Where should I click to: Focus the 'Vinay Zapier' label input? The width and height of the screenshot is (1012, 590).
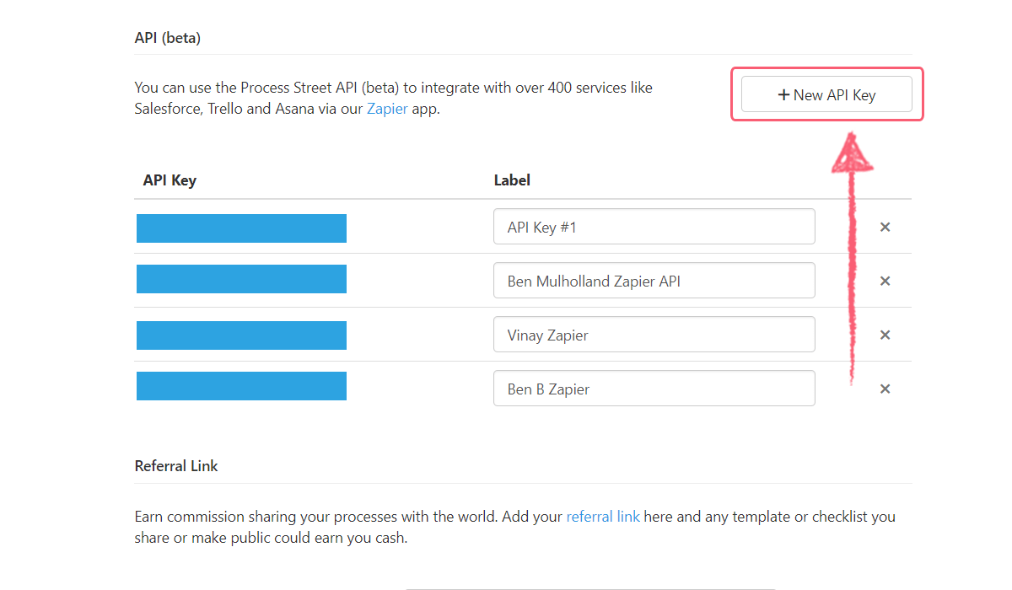(654, 335)
